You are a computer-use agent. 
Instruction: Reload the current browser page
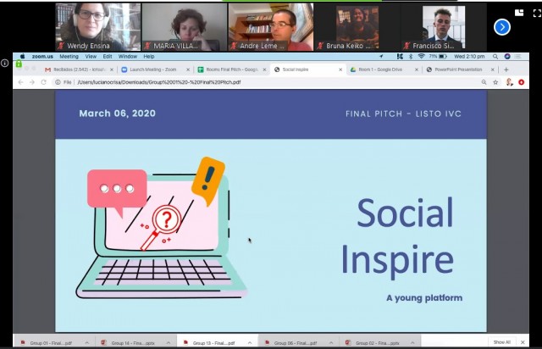pos(43,82)
